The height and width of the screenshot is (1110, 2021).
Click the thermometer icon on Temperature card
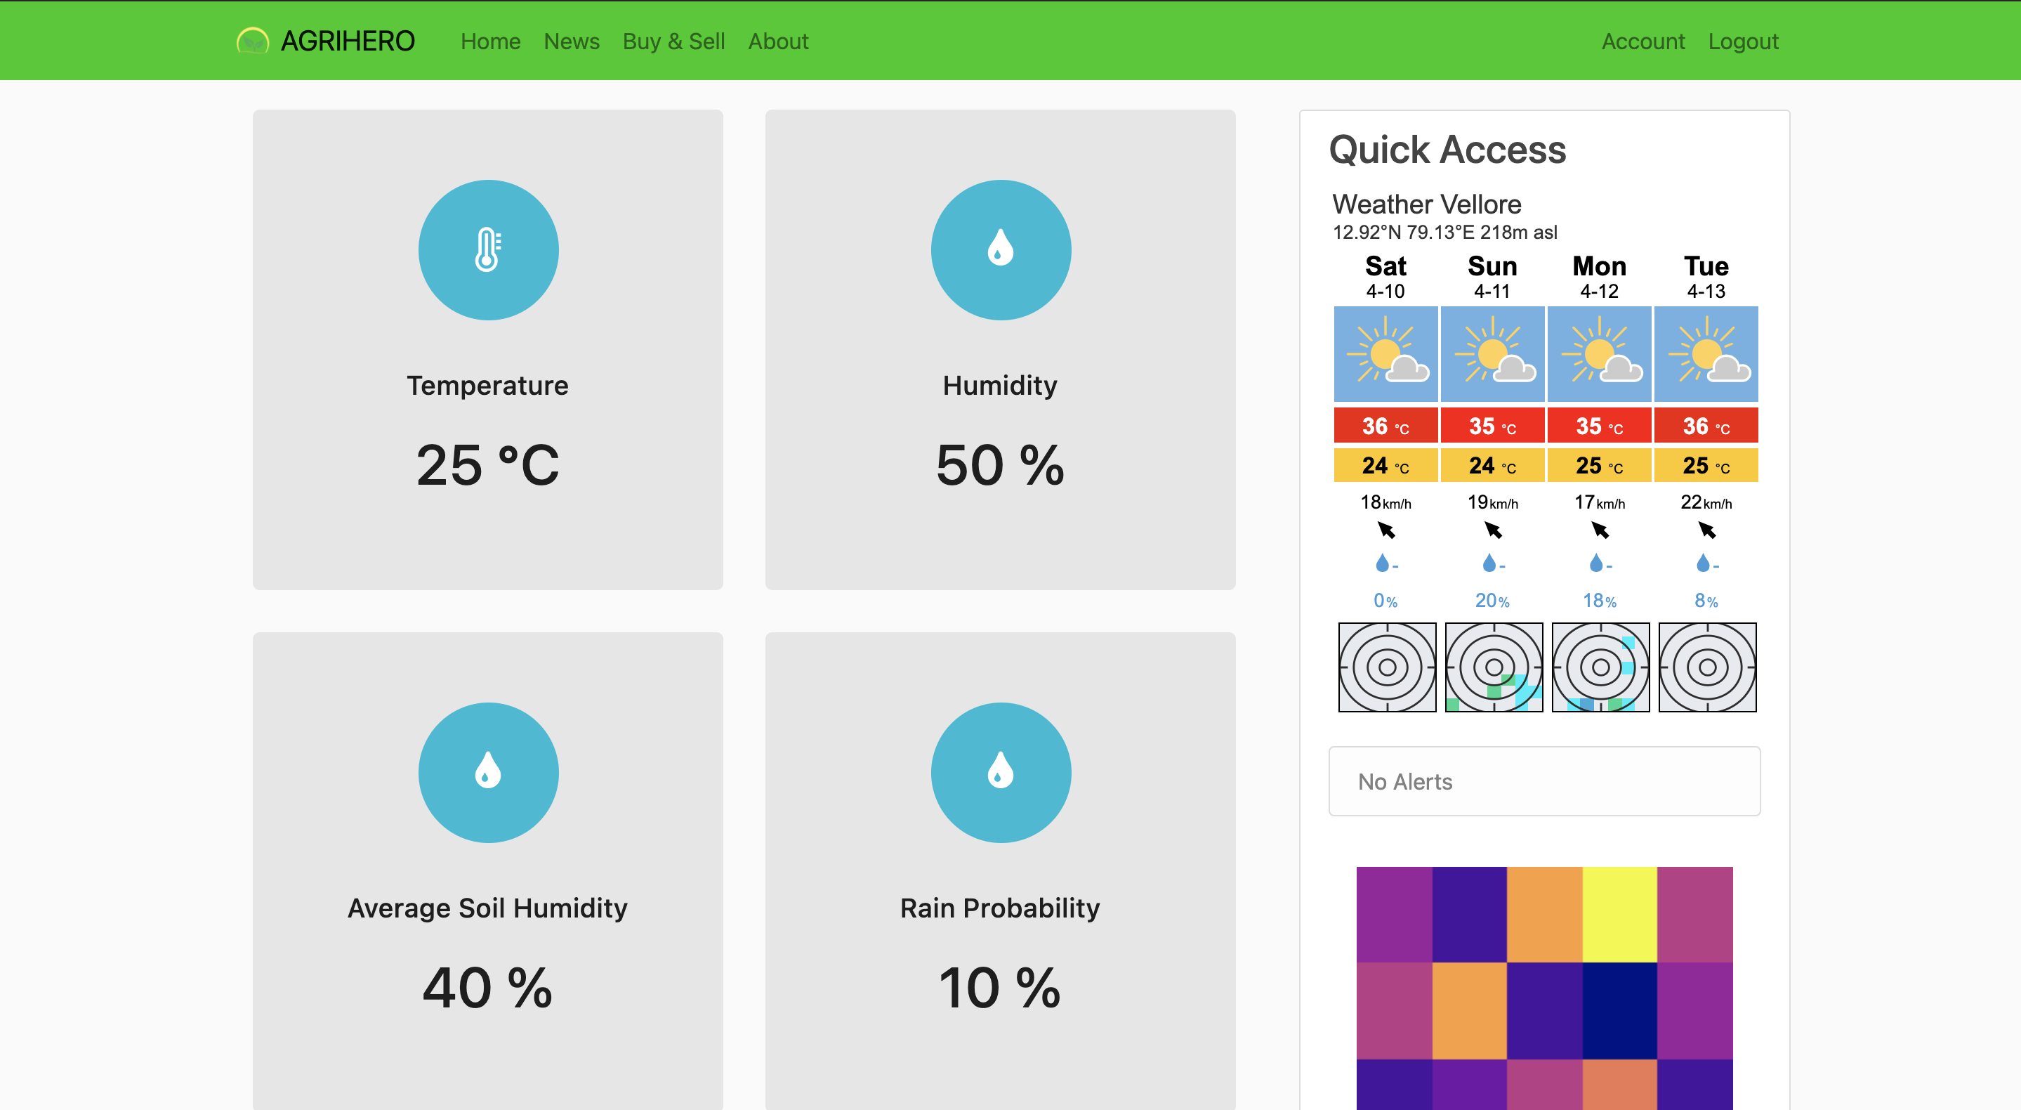point(488,249)
